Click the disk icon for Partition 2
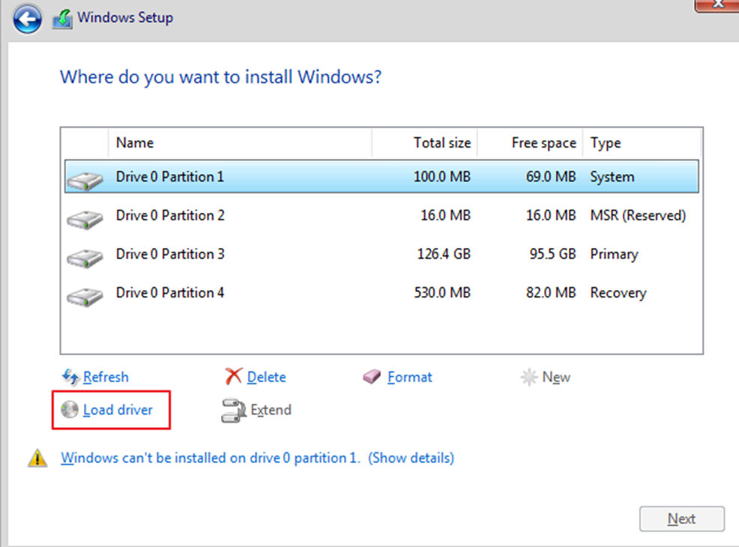 click(x=85, y=220)
